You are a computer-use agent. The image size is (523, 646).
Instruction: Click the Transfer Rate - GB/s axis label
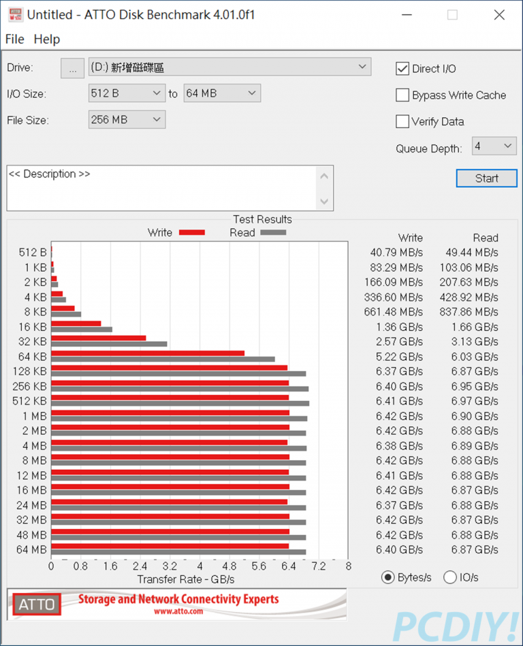point(186,580)
